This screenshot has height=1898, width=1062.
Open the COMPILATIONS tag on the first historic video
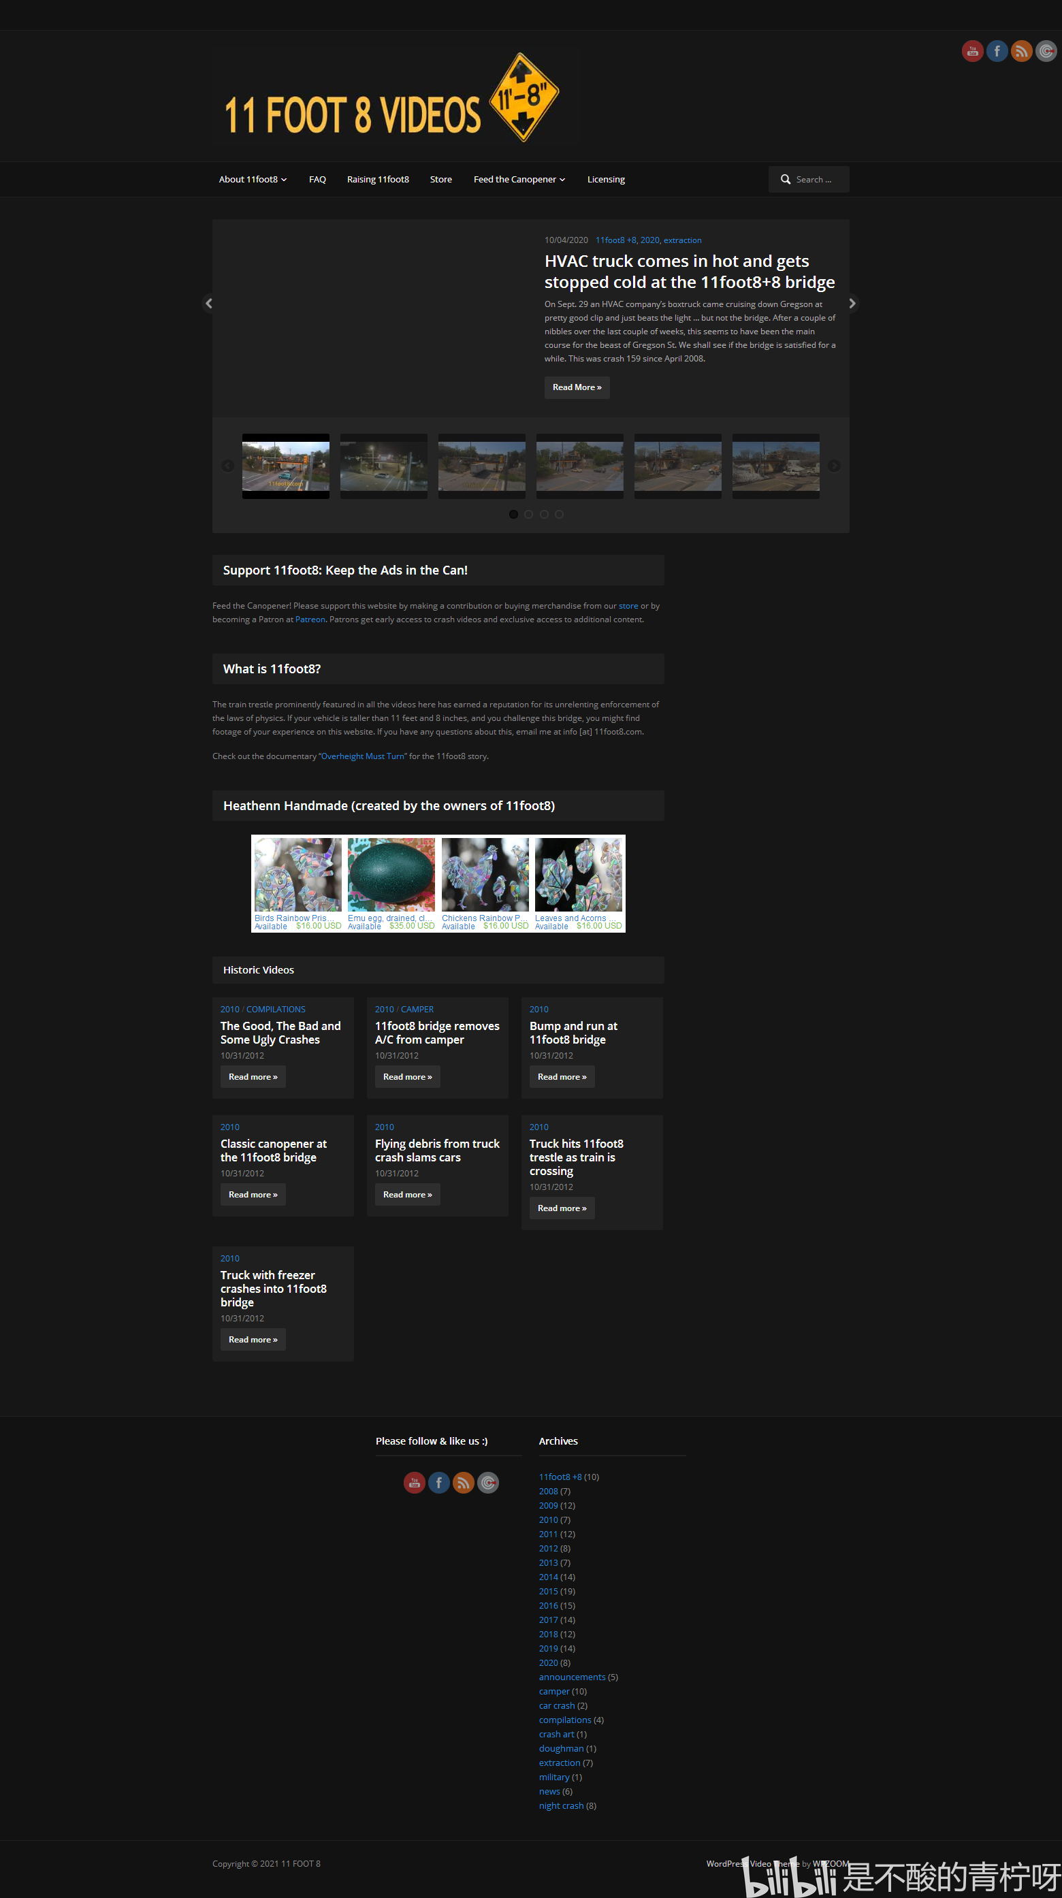(x=276, y=1010)
